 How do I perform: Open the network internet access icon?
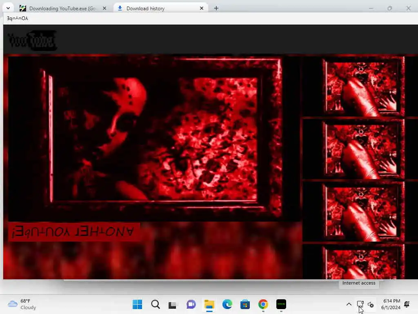[360, 304]
